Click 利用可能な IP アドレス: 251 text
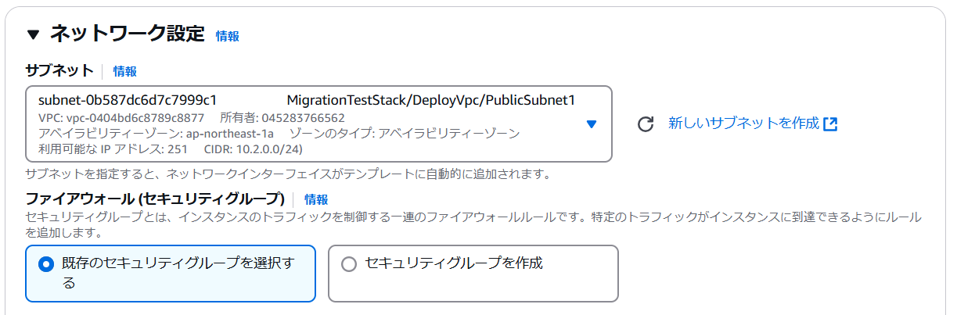Screen dimensions: 957x315 click(x=113, y=149)
